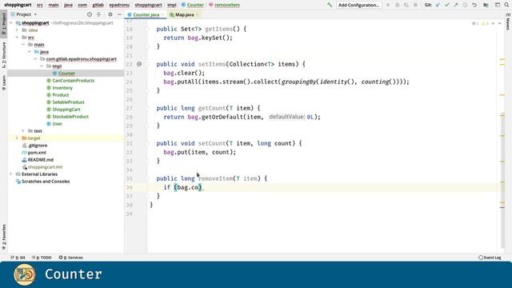
Task: Open the Maven tool window tab
Action: 508,22
